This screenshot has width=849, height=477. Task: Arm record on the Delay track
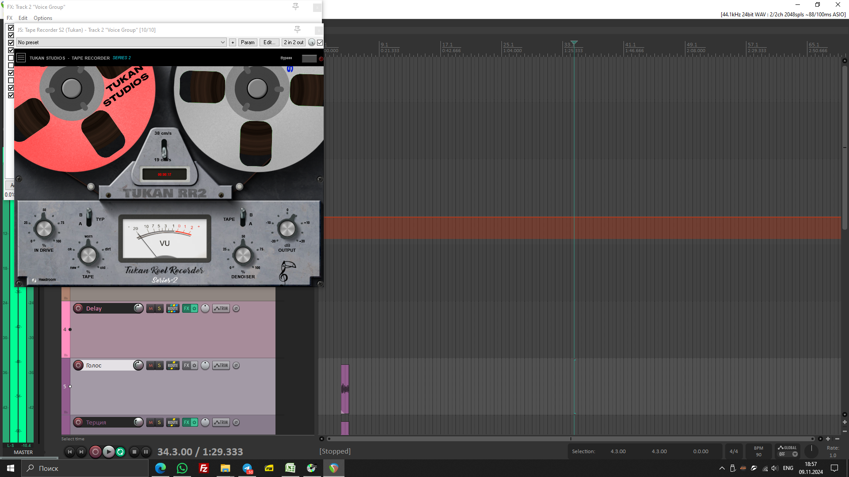[78, 308]
